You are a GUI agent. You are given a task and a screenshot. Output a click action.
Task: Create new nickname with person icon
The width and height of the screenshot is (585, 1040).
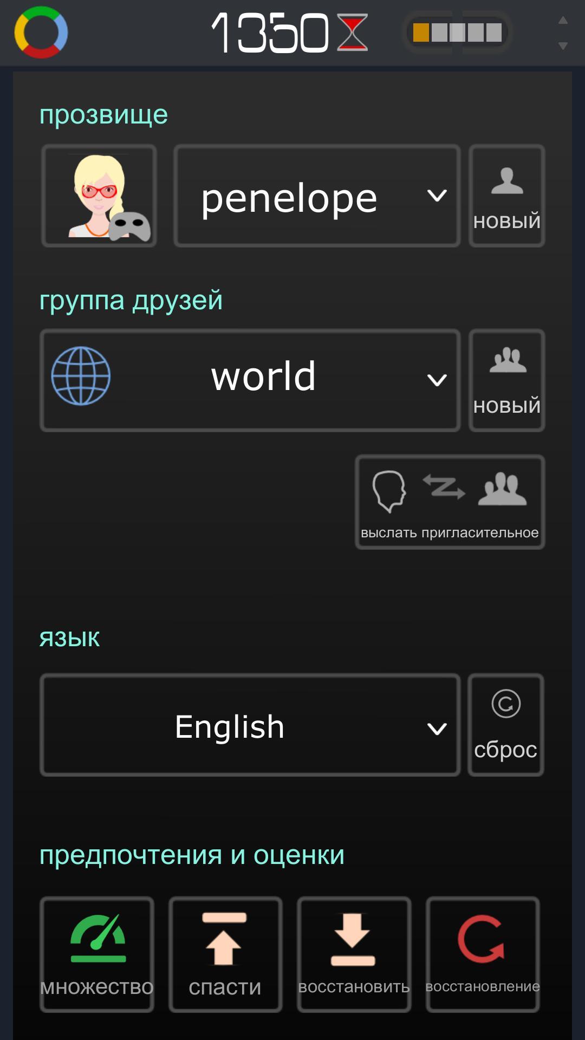coord(506,196)
